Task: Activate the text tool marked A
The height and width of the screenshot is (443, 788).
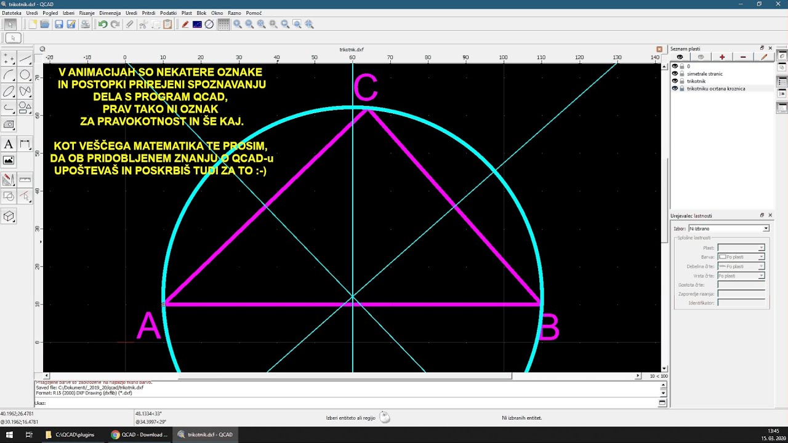Action: [9, 144]
